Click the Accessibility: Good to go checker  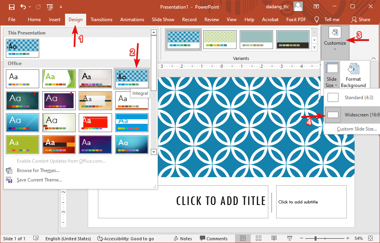[x=125, y=238]
